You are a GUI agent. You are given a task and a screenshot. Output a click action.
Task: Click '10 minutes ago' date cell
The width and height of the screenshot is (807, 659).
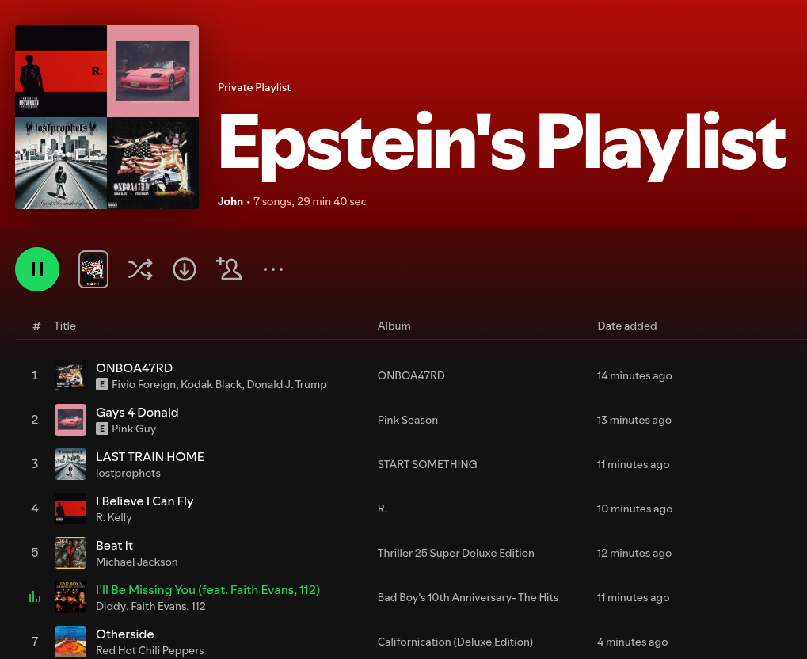coord(634,509)
